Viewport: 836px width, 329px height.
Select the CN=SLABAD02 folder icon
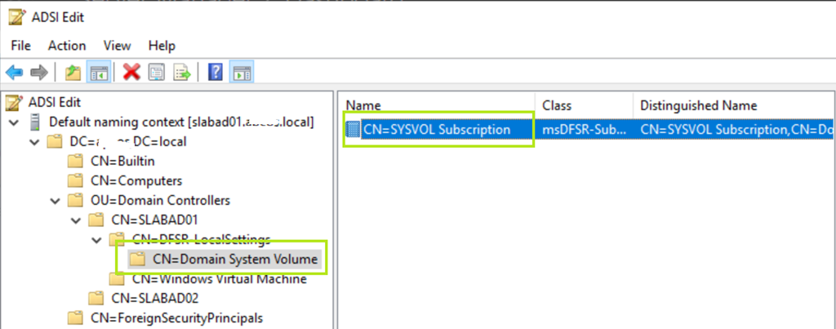tap(97, 298)
